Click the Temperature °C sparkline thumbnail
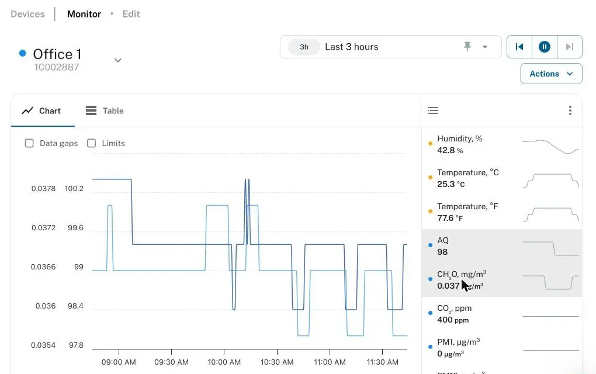 551,181
